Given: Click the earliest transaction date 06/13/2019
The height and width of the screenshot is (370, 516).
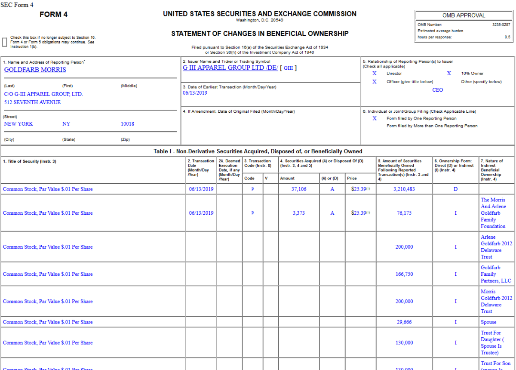Looking at the screenshot, I should [x=195, y=92].
